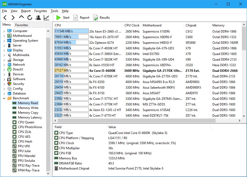Click the results horizontal scroll right arrow

coord(239,121)
